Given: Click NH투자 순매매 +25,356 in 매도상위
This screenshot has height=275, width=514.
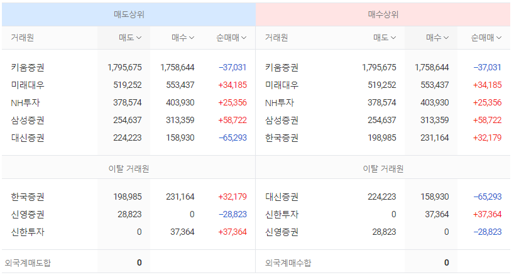Looking at the screenshot, I should pos(232,103).
